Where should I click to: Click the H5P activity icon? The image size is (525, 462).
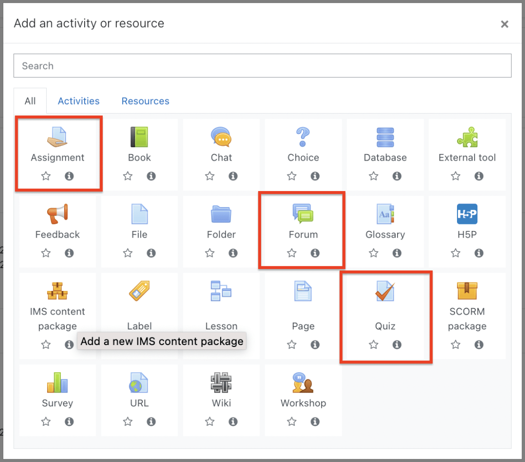(x=467, y=214)
